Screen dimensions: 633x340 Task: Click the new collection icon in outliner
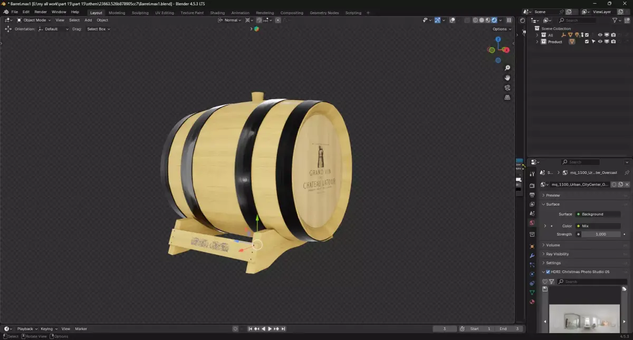[x=627, y=20]
